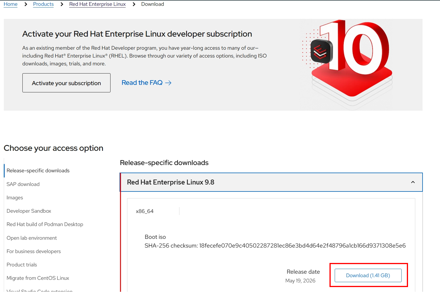This screenshot has width=440, height=292.
Task: Click the Boot iso SHA-256 checksum text
Action: [x=275, y=246]
